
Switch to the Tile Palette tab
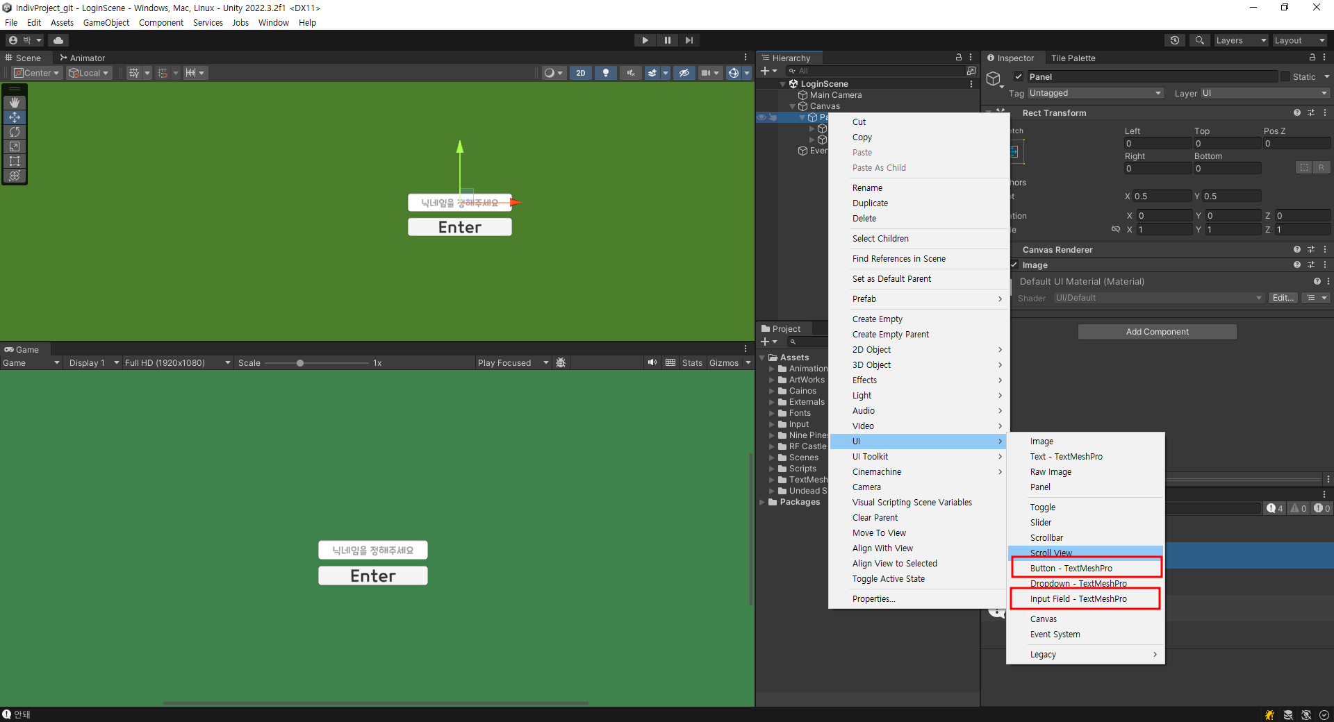pyautogui.click(x=1073, y=58)
